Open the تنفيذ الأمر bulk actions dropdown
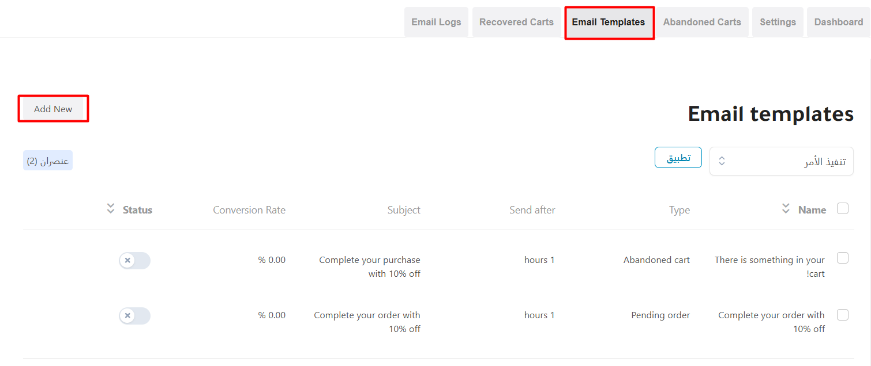 click(781, 162)
